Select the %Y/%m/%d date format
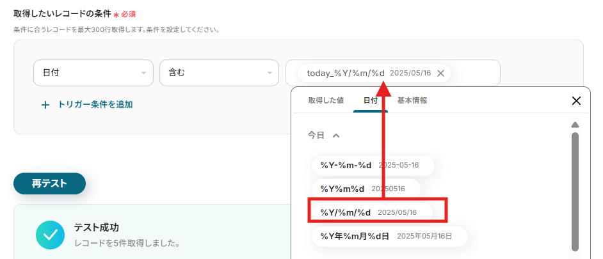The height and width of the screenshot is (259, 603). click(372, 212)
